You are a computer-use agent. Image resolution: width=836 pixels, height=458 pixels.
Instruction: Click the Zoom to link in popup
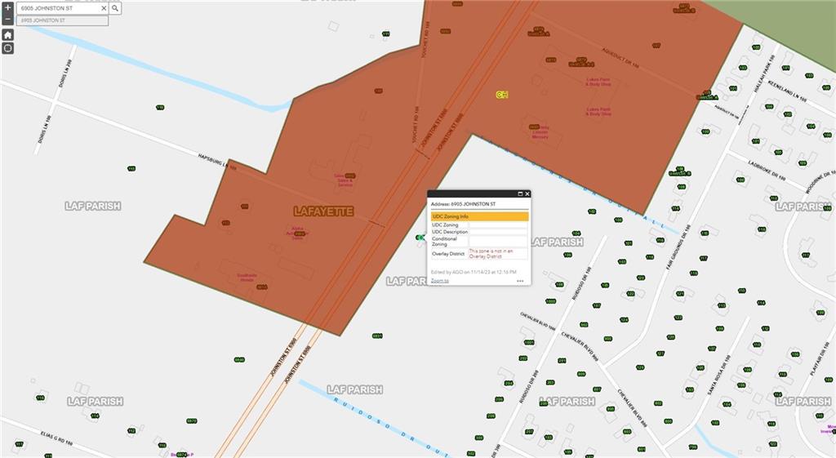coord(440,281)
